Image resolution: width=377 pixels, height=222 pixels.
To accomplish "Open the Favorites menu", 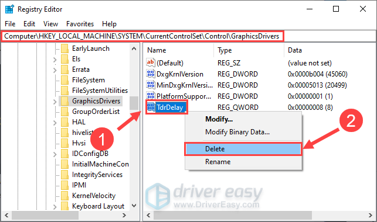I will [x=80, y=24].
